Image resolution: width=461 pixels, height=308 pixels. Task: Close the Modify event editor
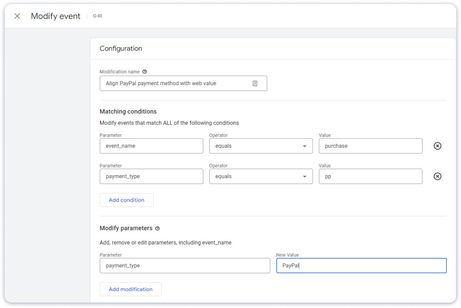17,16
